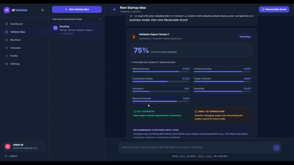Open My Ideas section

[x=24, y=40]
